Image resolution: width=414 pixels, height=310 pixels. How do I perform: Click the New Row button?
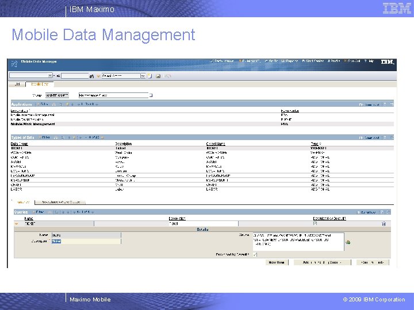click(x=277, y=262)
